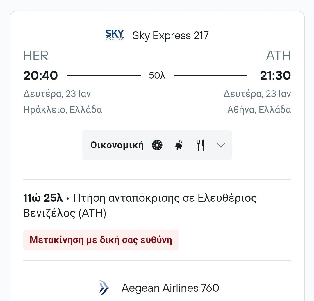Screen dimensions: 314x301
Task: Click the aircraft engine fan icon
Action: [x=157, y=145]
